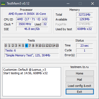Select test box number 15
This screenshot has height=99, width=99.
tap(57, 46)
